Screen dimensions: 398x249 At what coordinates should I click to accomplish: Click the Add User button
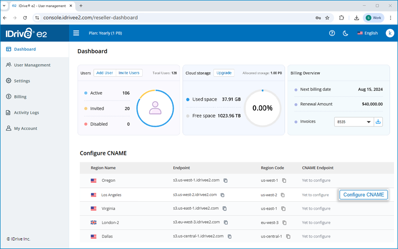coord(104,73)
